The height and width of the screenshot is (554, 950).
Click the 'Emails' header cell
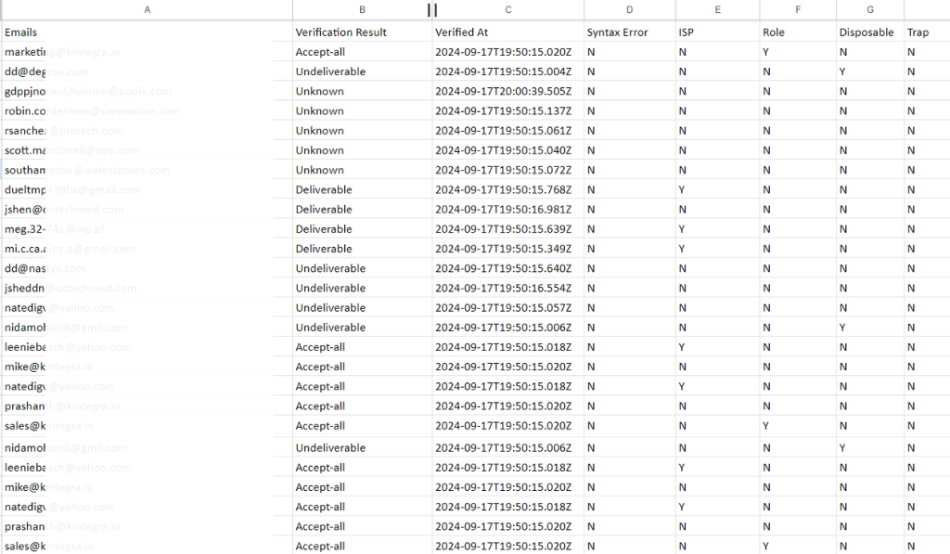(x=147, y=32)
